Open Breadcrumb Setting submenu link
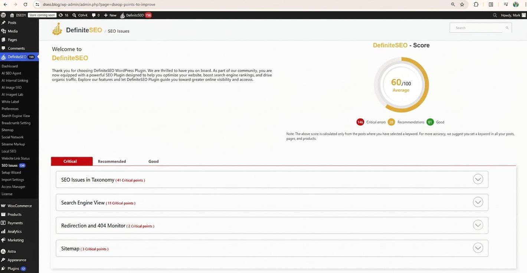Screen dimensions: 527x273 click(x=16, y=123)
